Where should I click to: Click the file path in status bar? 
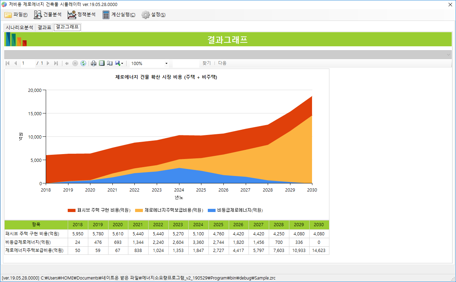point(158,278)
